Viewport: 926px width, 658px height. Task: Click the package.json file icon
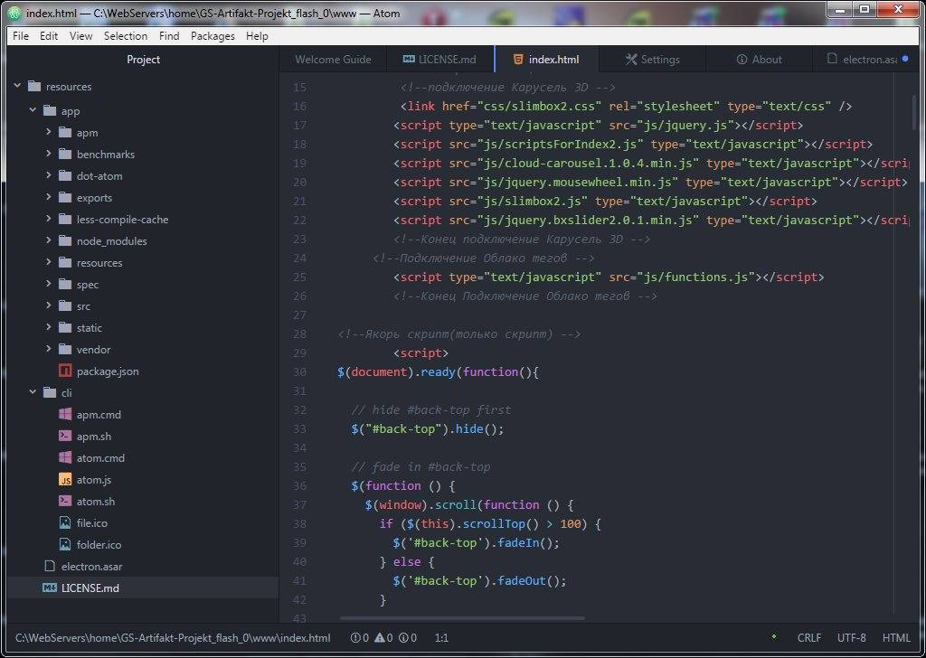click(x=65, y=371)
